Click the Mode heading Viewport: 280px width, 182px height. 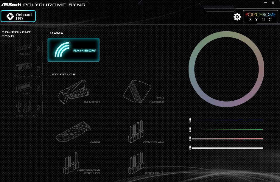(56, 33)
